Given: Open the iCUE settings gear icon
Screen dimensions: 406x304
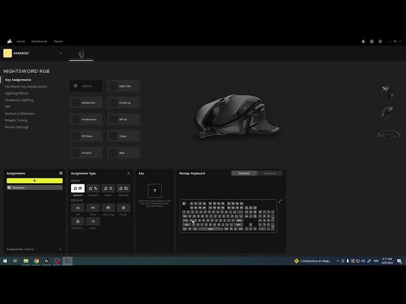Looking at the screenshot, I should (x=380, y=41).
